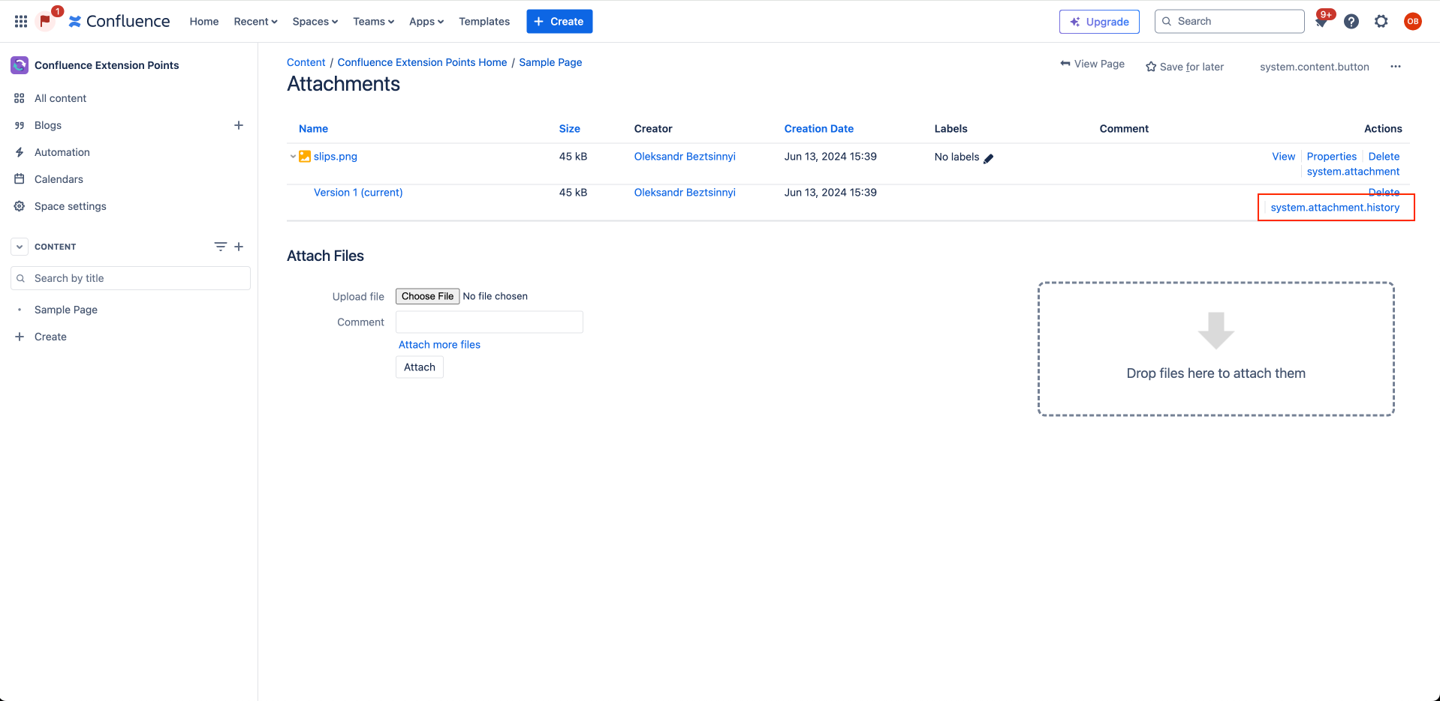This screenshot has height=701, width=1440.
Task: Go to Home in top navigation
Action: [204, 22]
